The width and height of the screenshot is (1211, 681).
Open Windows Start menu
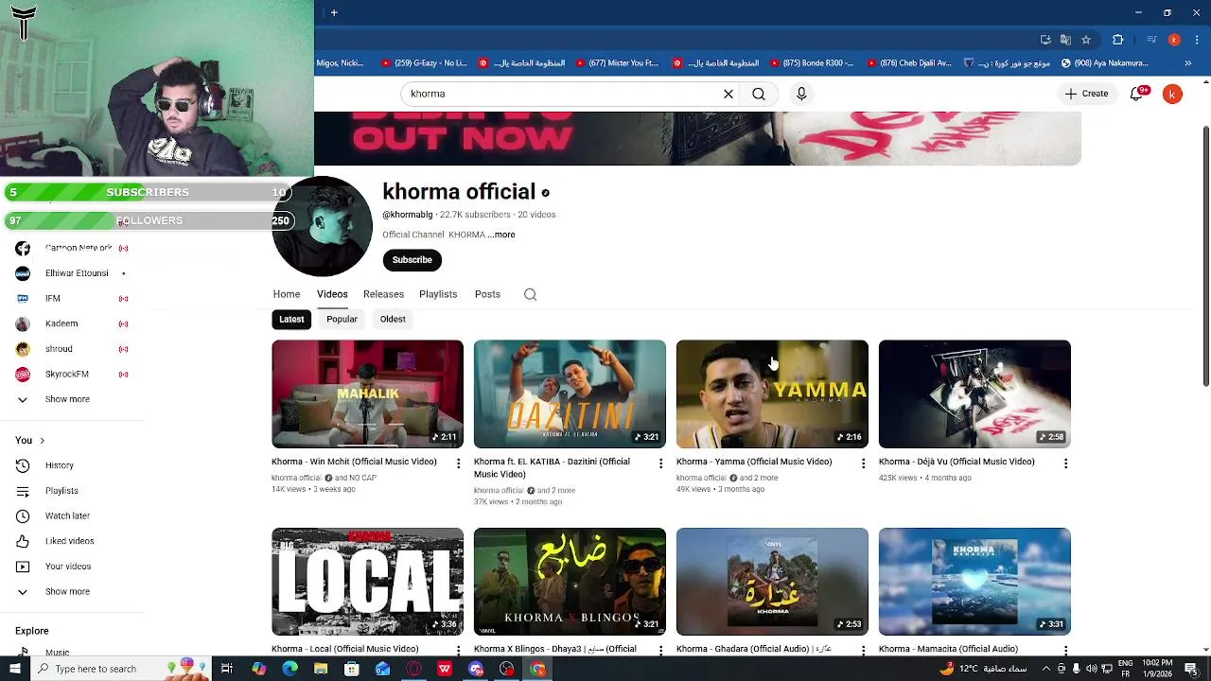tap(14, 669)
